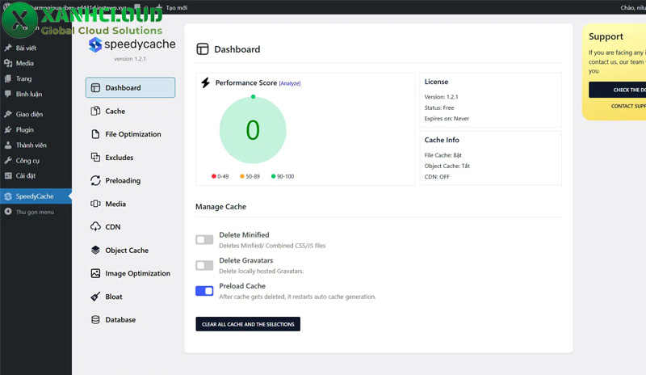Click the Analyze link

[x=290, y=83]
